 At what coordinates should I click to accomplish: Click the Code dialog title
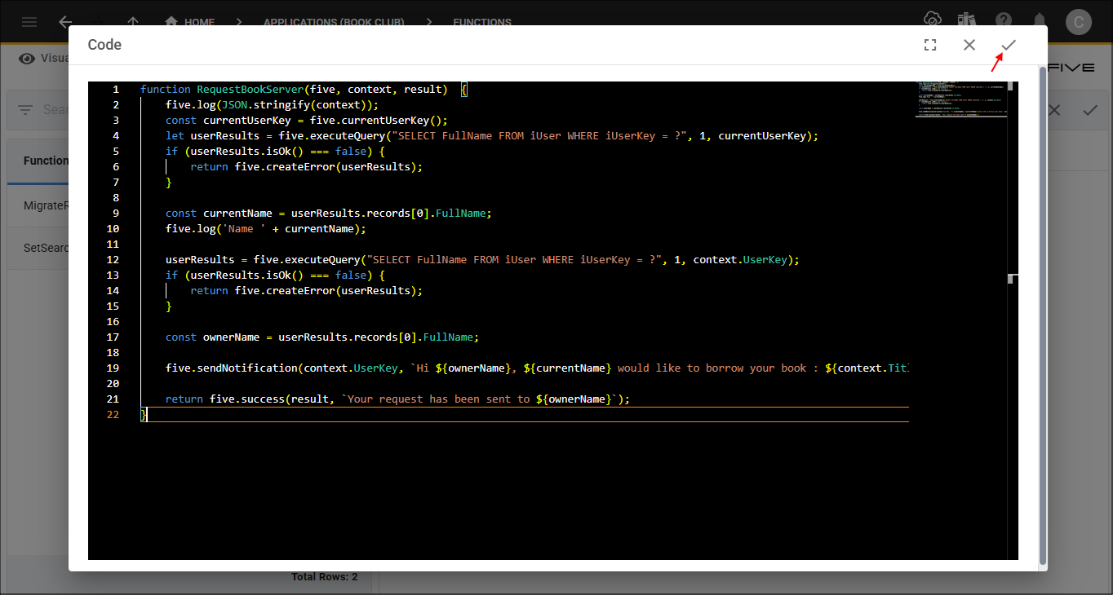[x=104, y=45]
